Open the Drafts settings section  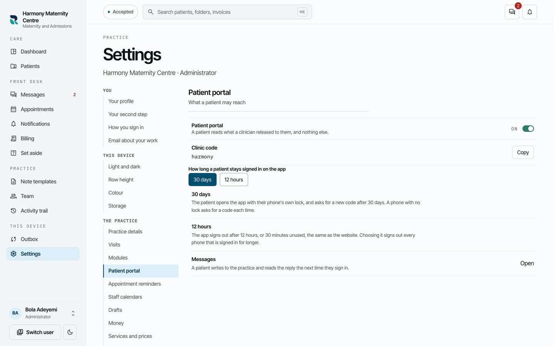tap(141, 310)
